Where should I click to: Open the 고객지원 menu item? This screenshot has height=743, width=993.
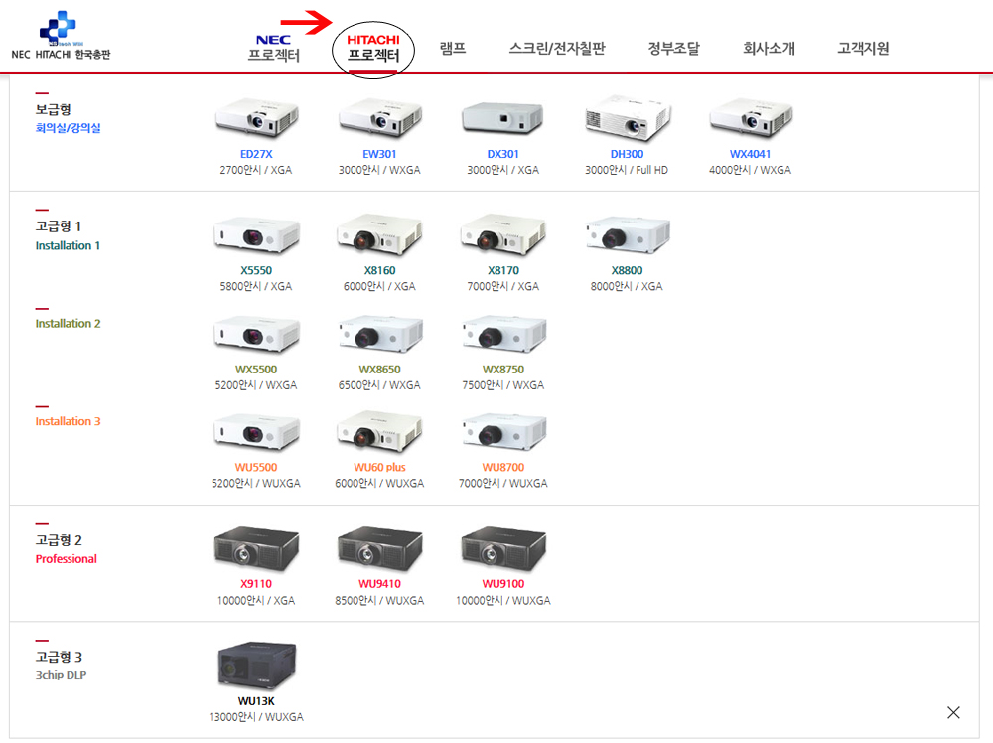click(863, 48)
